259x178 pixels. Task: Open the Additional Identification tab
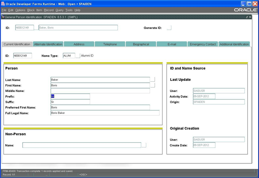click(x=234, y=44)
